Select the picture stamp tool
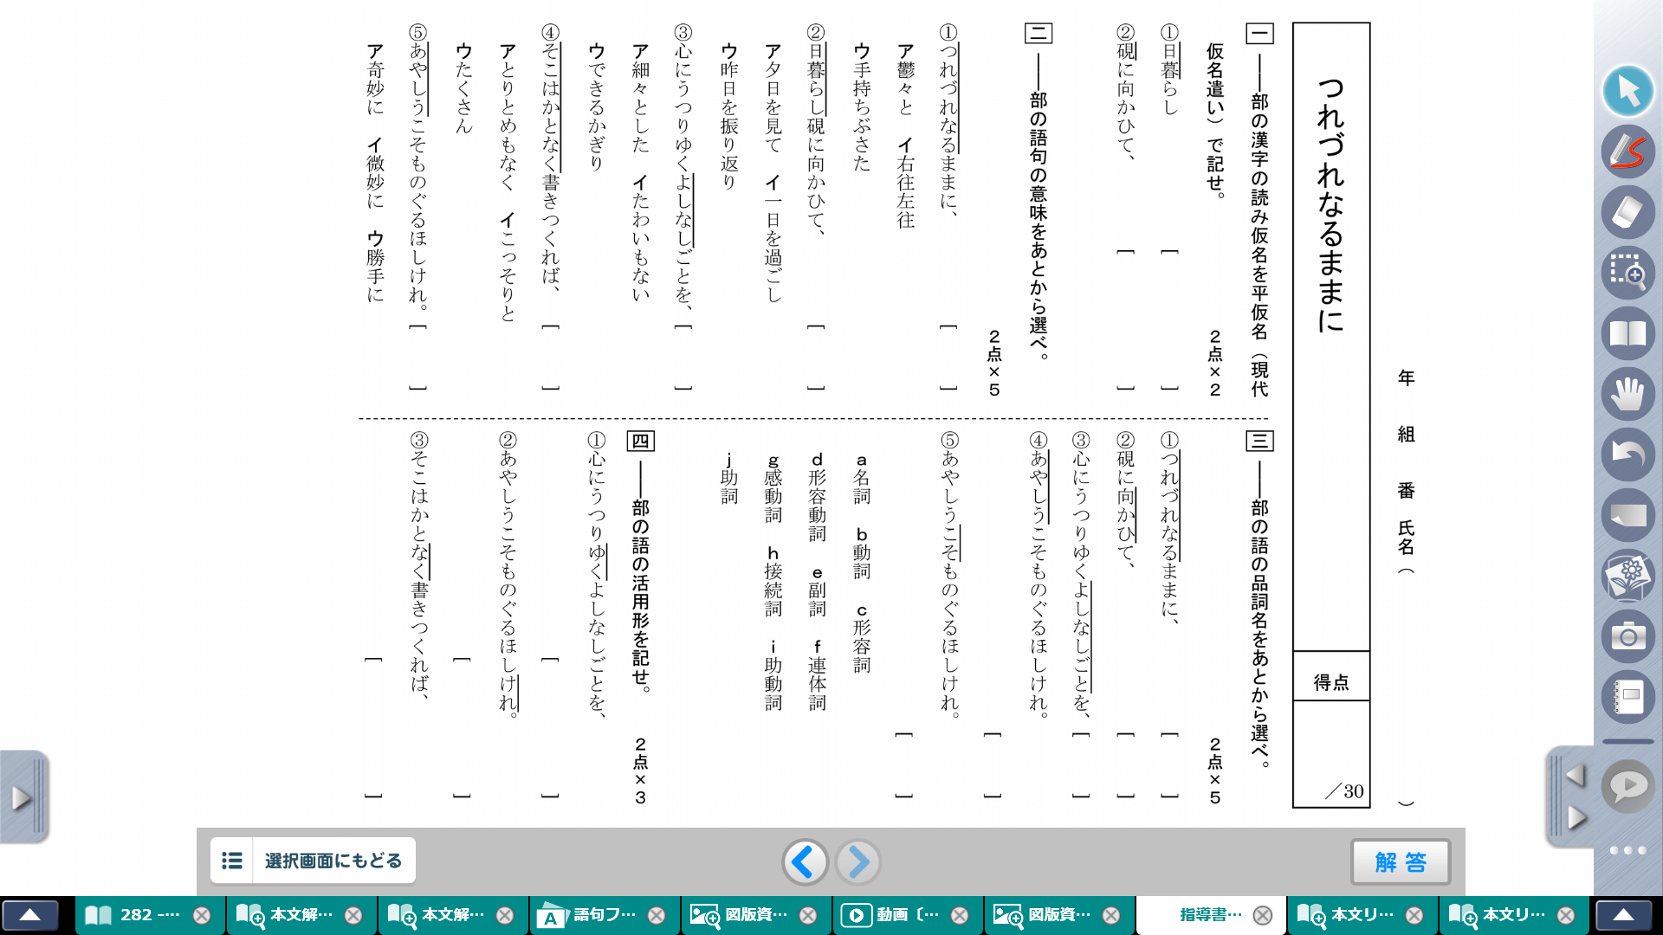The width and height of the screenshot is (1663, 935). pyautogui.click(x=1628, y=576)
